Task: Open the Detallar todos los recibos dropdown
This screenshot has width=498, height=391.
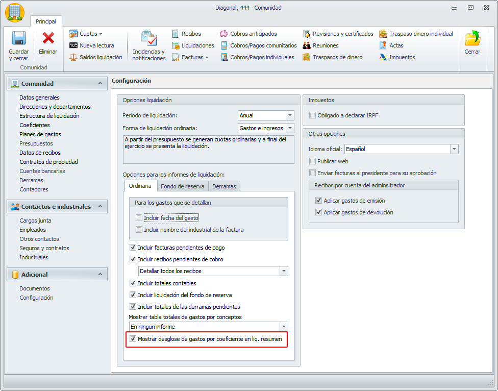Action: pos(284,271)
